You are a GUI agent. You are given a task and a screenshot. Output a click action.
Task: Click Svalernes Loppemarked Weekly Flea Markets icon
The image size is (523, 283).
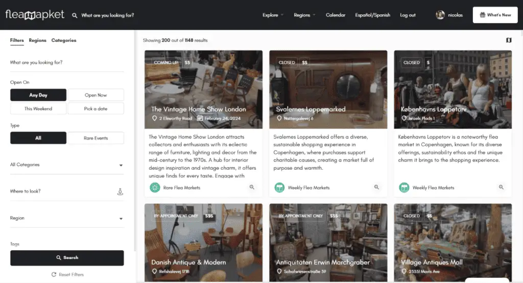click(x=279, y=187)
